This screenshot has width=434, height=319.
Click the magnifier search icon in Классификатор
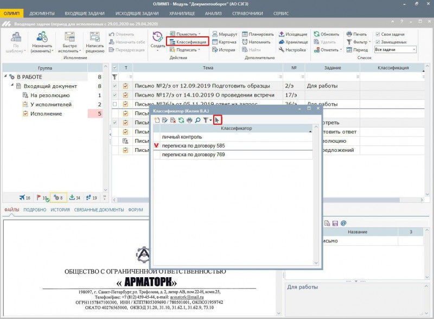click(x=197, y=120)
